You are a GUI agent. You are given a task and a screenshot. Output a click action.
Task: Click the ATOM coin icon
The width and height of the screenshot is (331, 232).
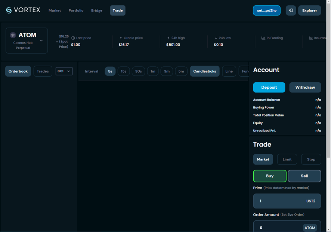pos(13,35)
